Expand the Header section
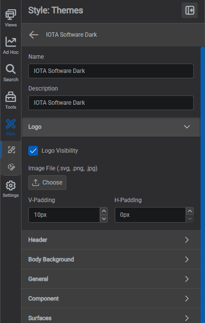Image resolution: width=205 pixels, height=323 pixels. tap(111, 240)
